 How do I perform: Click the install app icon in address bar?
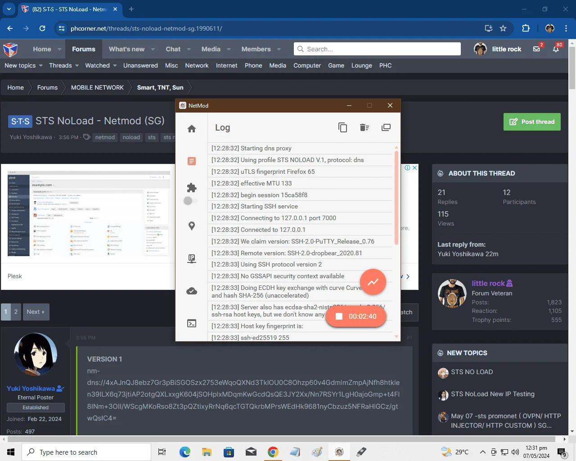[489, 28]
